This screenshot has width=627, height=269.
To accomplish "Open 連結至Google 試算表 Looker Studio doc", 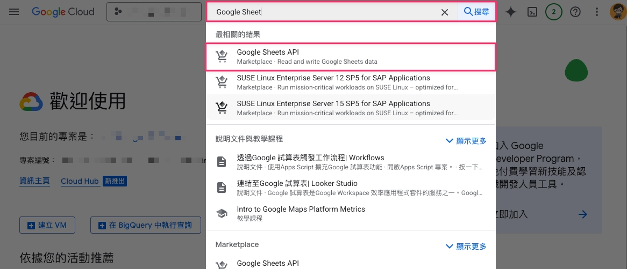I will coord(351,188).
